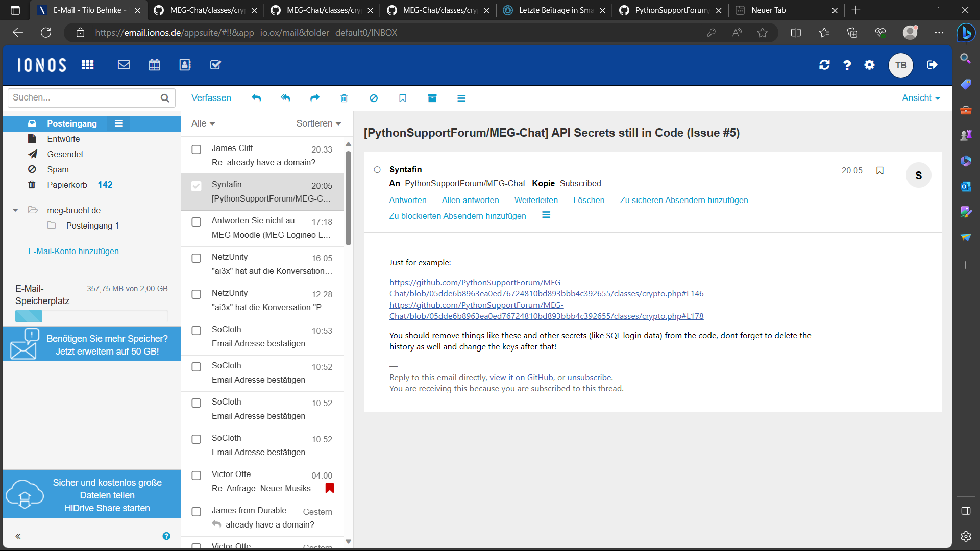Uncheck the selected Syntafin email checkbox
Image resolution: width=980 pixels, height=551 pixels.
click(196, 186)
